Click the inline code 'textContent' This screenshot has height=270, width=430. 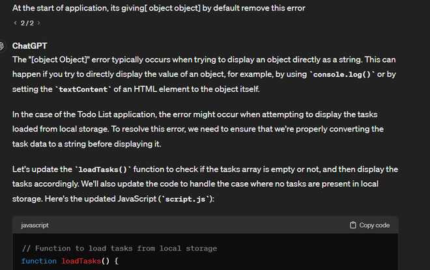tap(83, 89)
